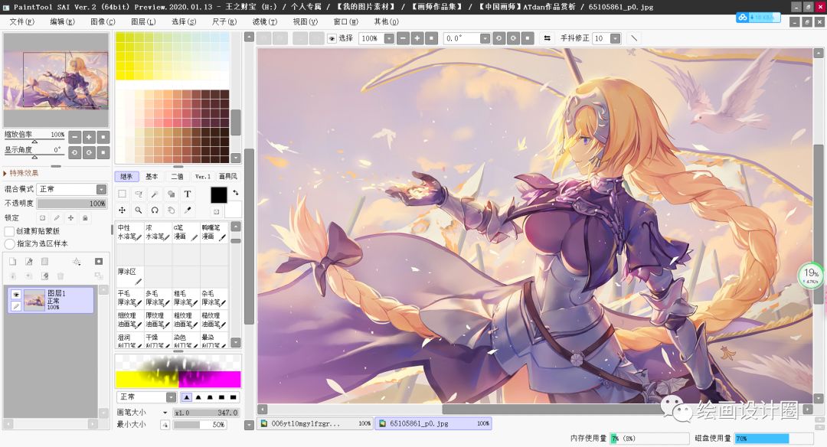
Task: Open the 图层 menu
Action: pos(143,21)
